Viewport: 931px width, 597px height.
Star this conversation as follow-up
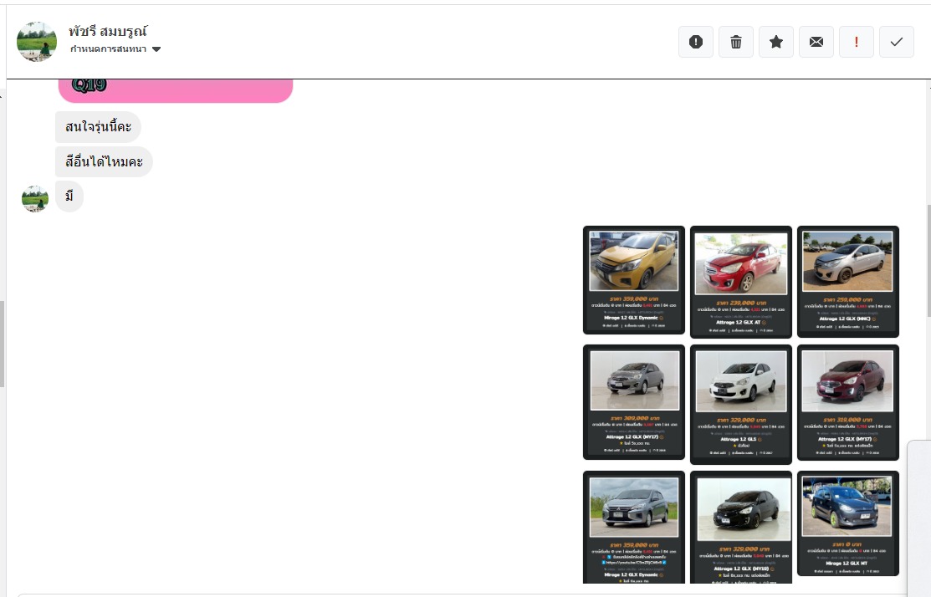[776, 42]
